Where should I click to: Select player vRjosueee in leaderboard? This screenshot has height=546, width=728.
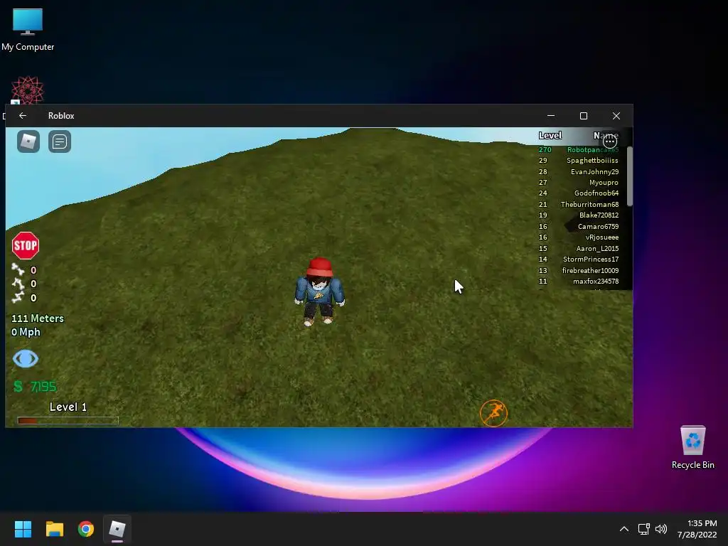tap(601, 237)
